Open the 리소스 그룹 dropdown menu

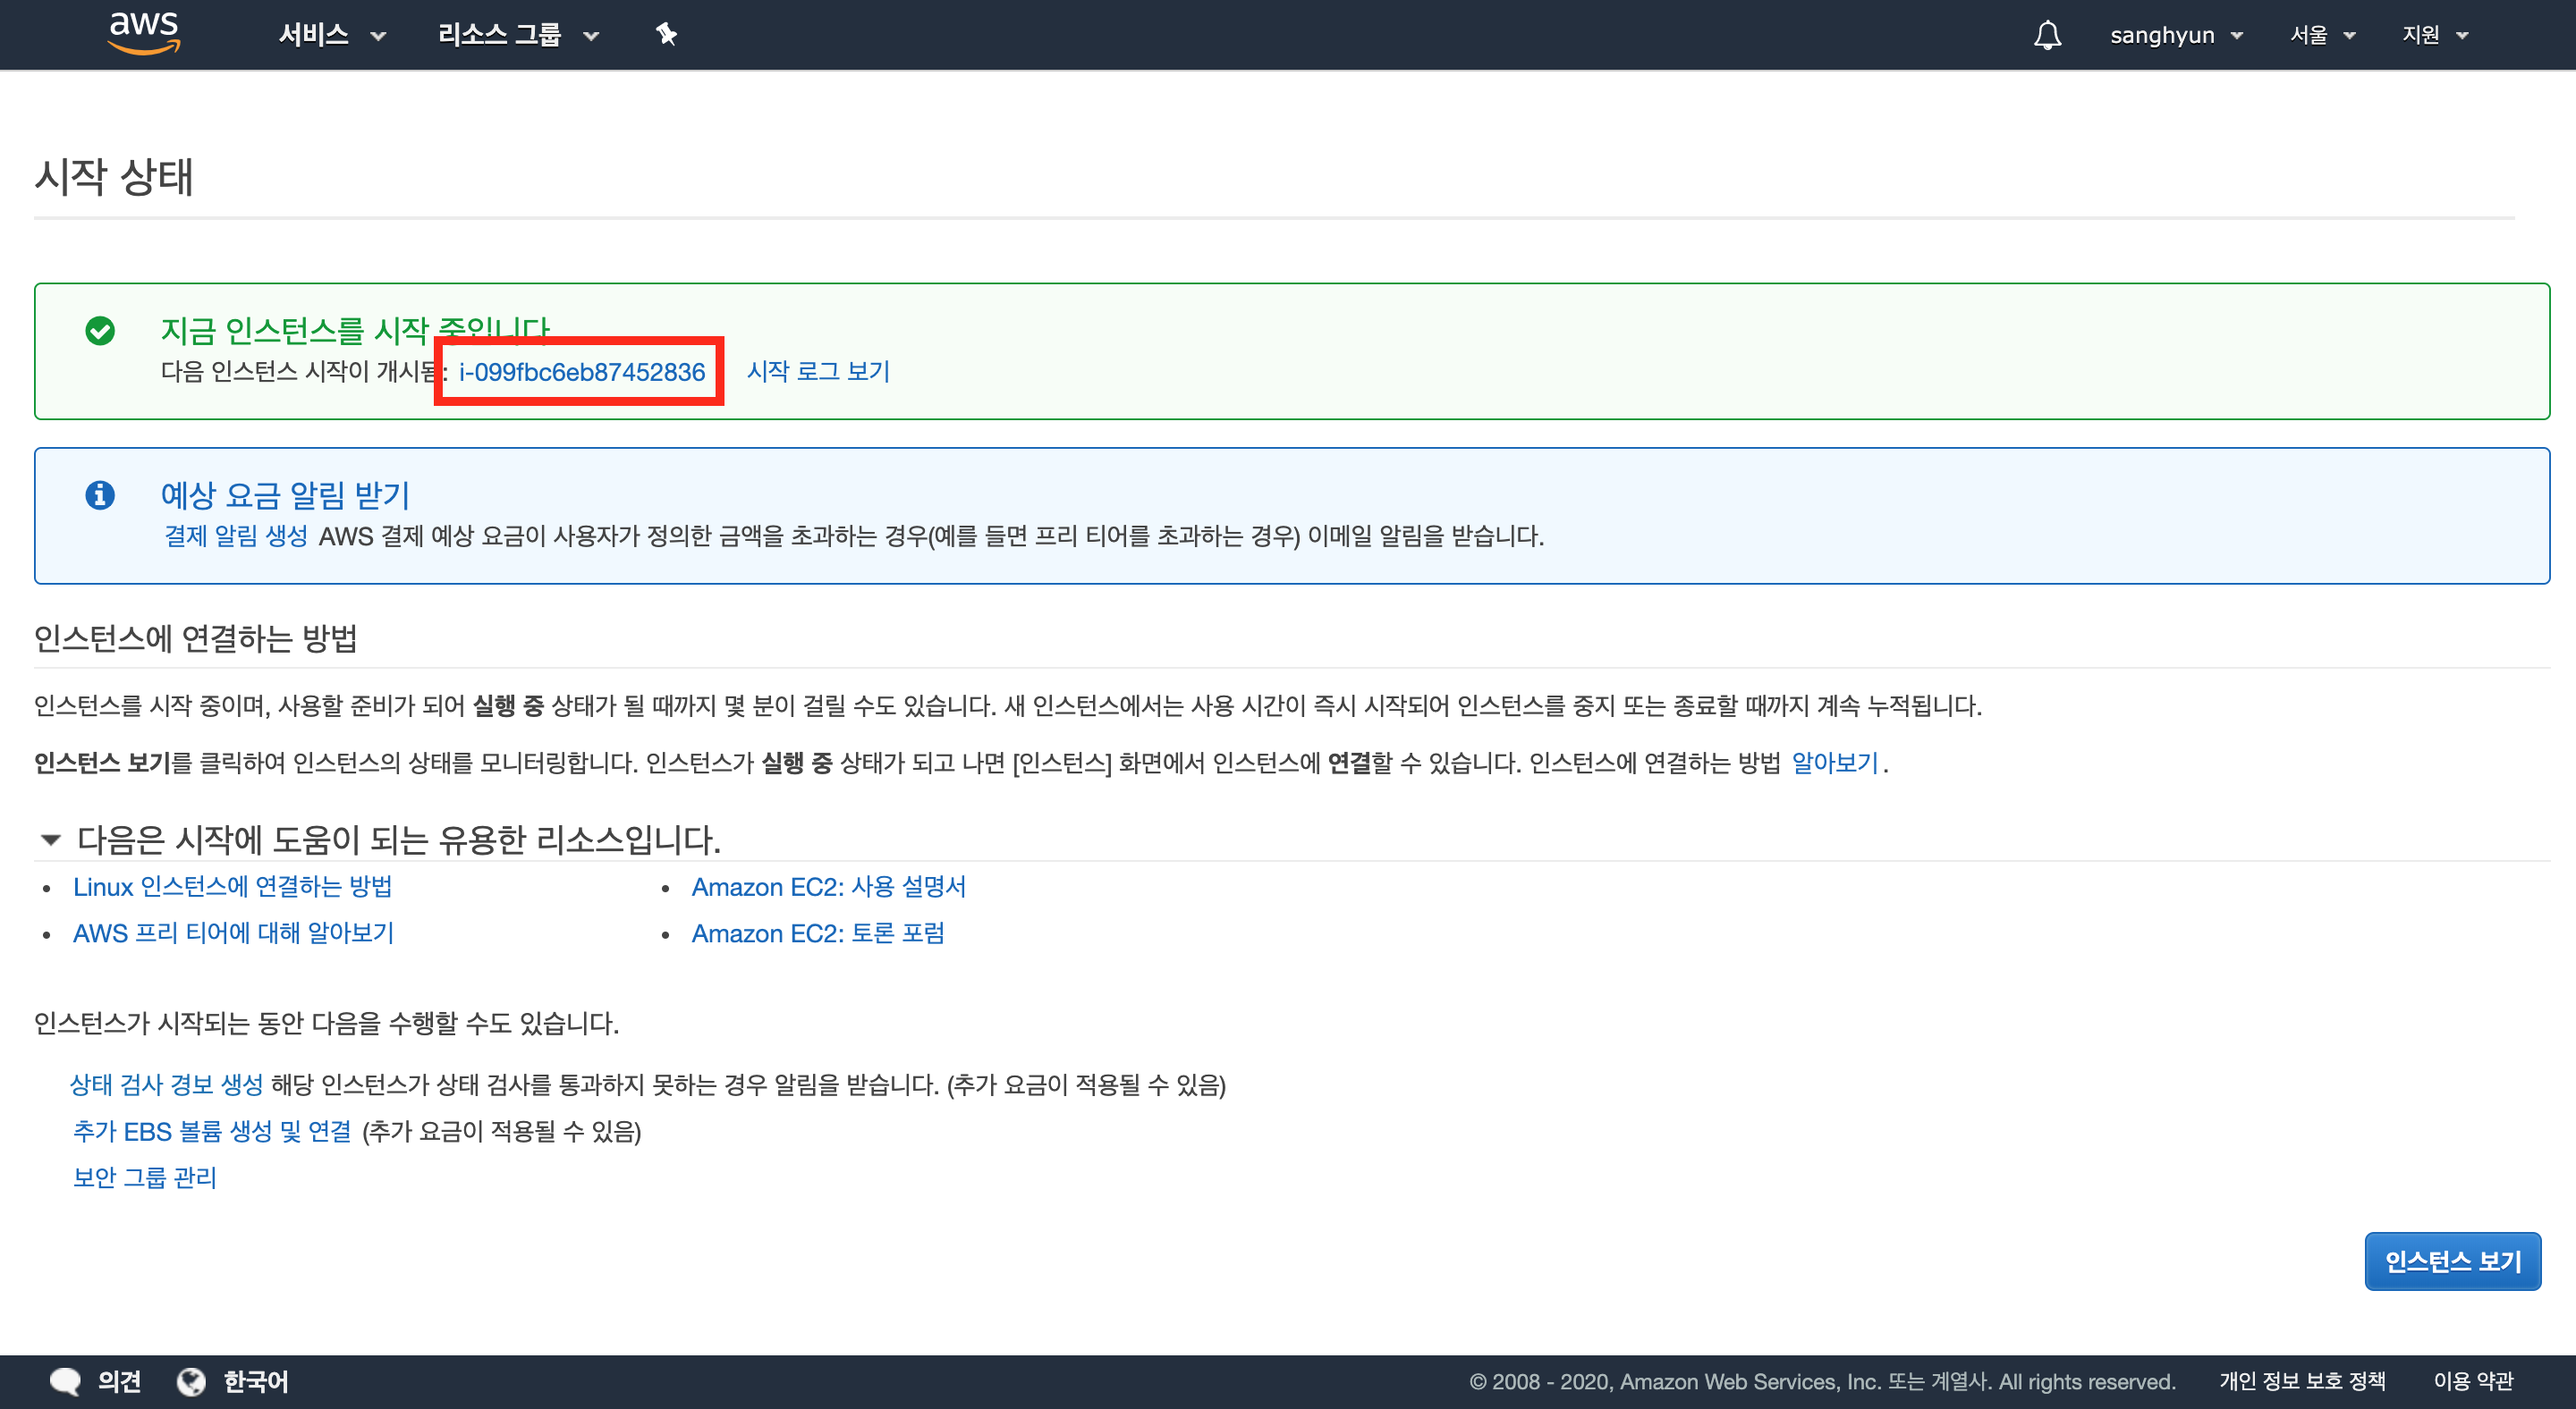(517, 35)
